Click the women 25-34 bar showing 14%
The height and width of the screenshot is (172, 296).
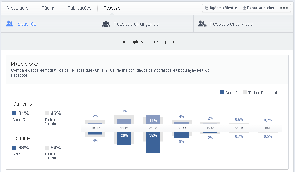point(153,120)
